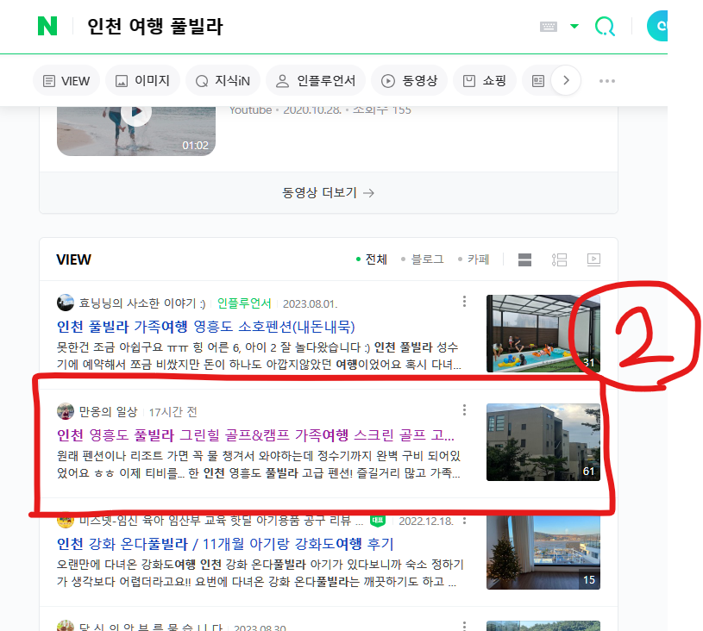Click profile avatar of 효닝닝의 사소한 이야기
This screenshot has width=703, height=631.
click(66, 303)
